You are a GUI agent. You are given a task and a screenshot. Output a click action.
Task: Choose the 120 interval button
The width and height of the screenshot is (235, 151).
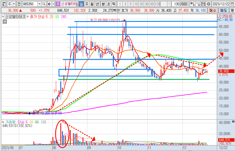click(x=157, y=4)
